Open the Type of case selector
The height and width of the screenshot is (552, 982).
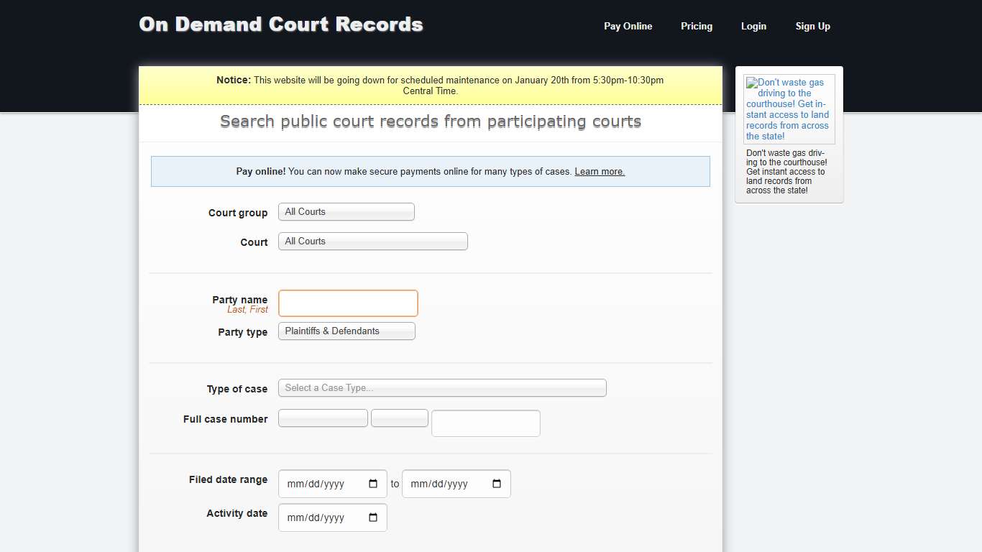click(x=442, y=387)
